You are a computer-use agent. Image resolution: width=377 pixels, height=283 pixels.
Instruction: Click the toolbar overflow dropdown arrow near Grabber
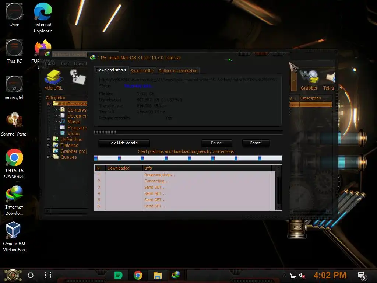294,80
